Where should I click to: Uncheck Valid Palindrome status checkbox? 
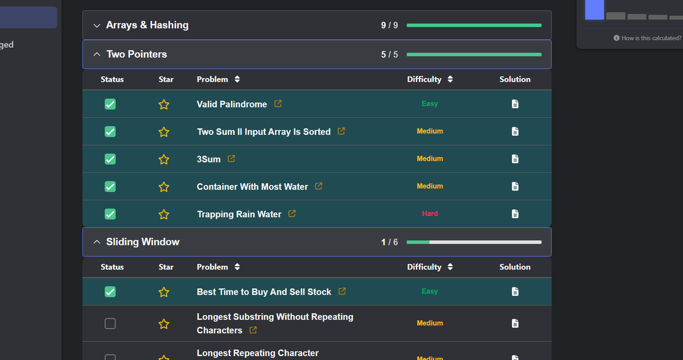click(x=110, y=104)
